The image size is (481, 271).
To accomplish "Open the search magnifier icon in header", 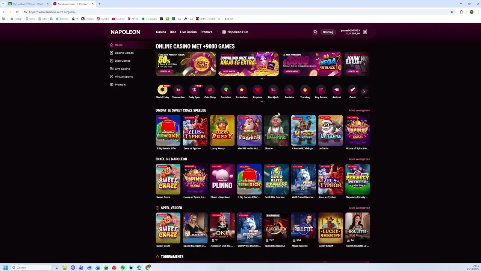I will 315,32.
